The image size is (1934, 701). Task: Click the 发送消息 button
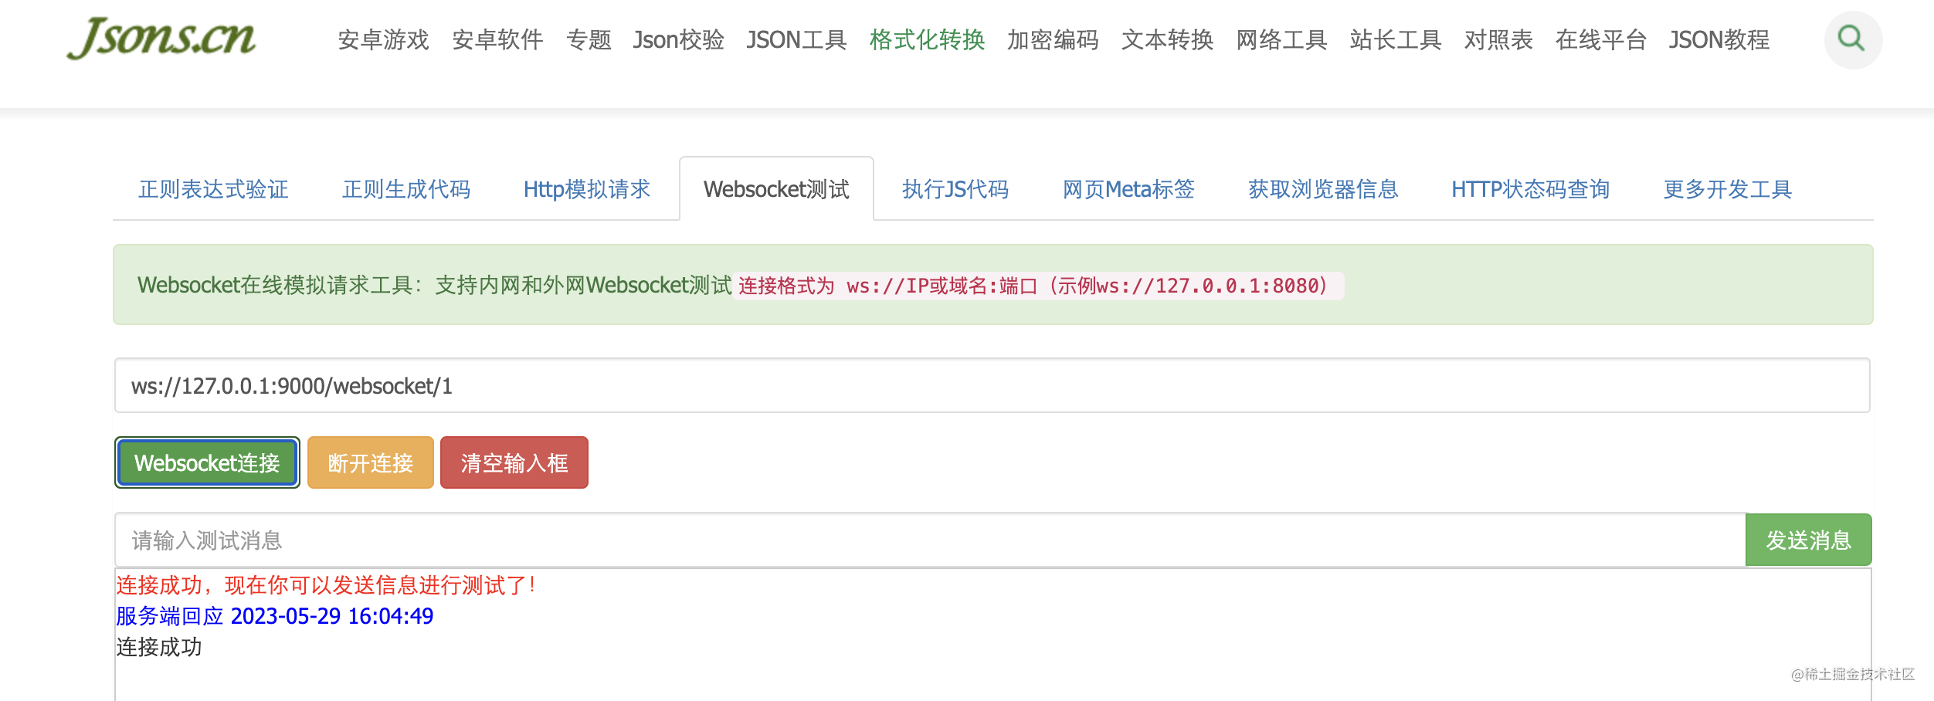pyautogui.click(x=1809, y=540)
